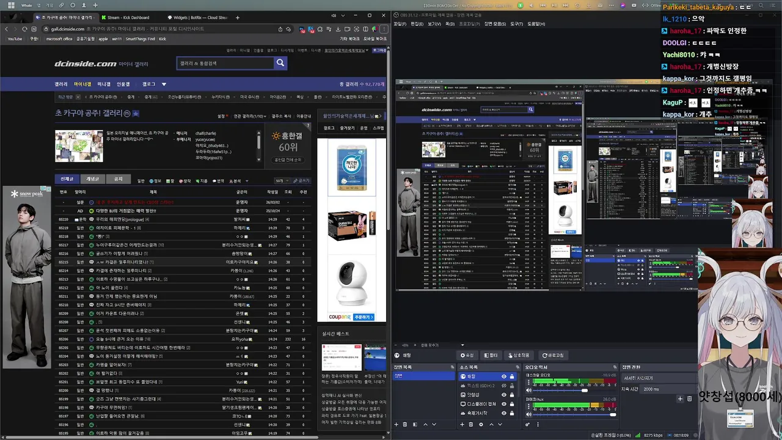Click the share page icon in address bar
Screen dimensions: 782x440
click(280, 29)
